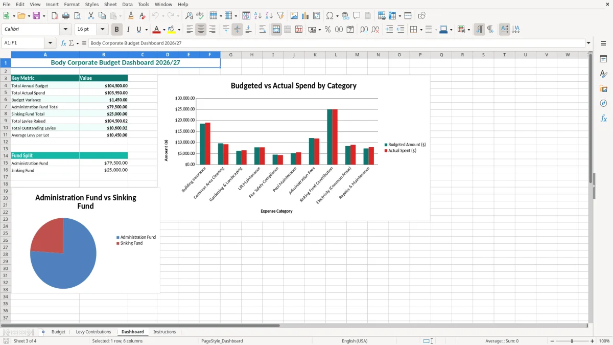This screenshot has height=345, width=613.
Task: Open the Styles sidebar deck
Action: click(603, 74)
